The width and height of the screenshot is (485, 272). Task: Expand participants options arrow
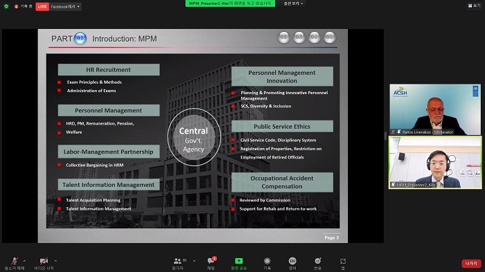click(x=194, y=261)
